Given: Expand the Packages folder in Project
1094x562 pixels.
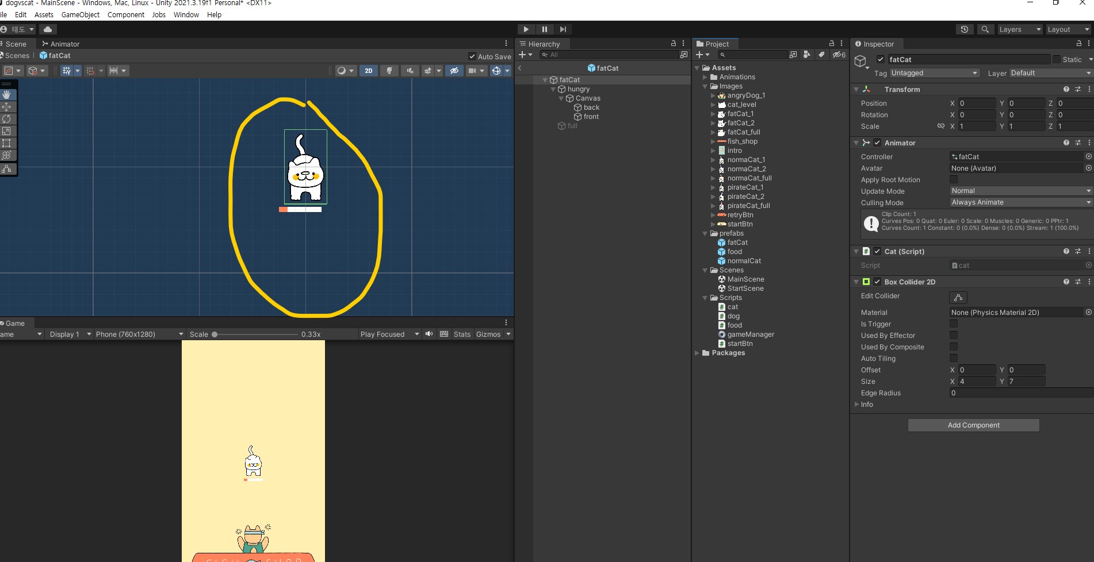Looking at the screenshot, I should point(698,353).
